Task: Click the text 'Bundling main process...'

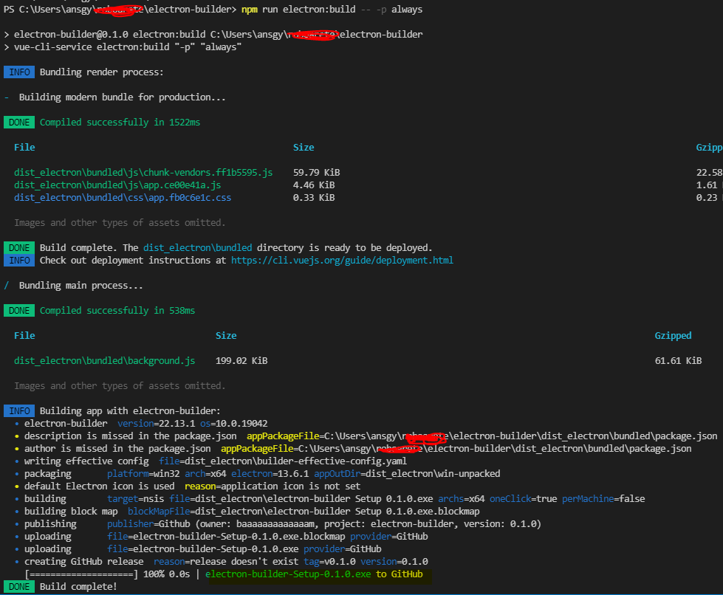Action: coord(81,286)
